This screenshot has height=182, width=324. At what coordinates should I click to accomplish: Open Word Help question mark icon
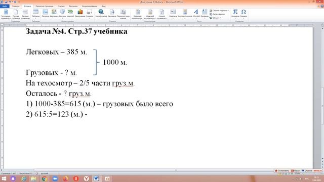tap(322, 6)
